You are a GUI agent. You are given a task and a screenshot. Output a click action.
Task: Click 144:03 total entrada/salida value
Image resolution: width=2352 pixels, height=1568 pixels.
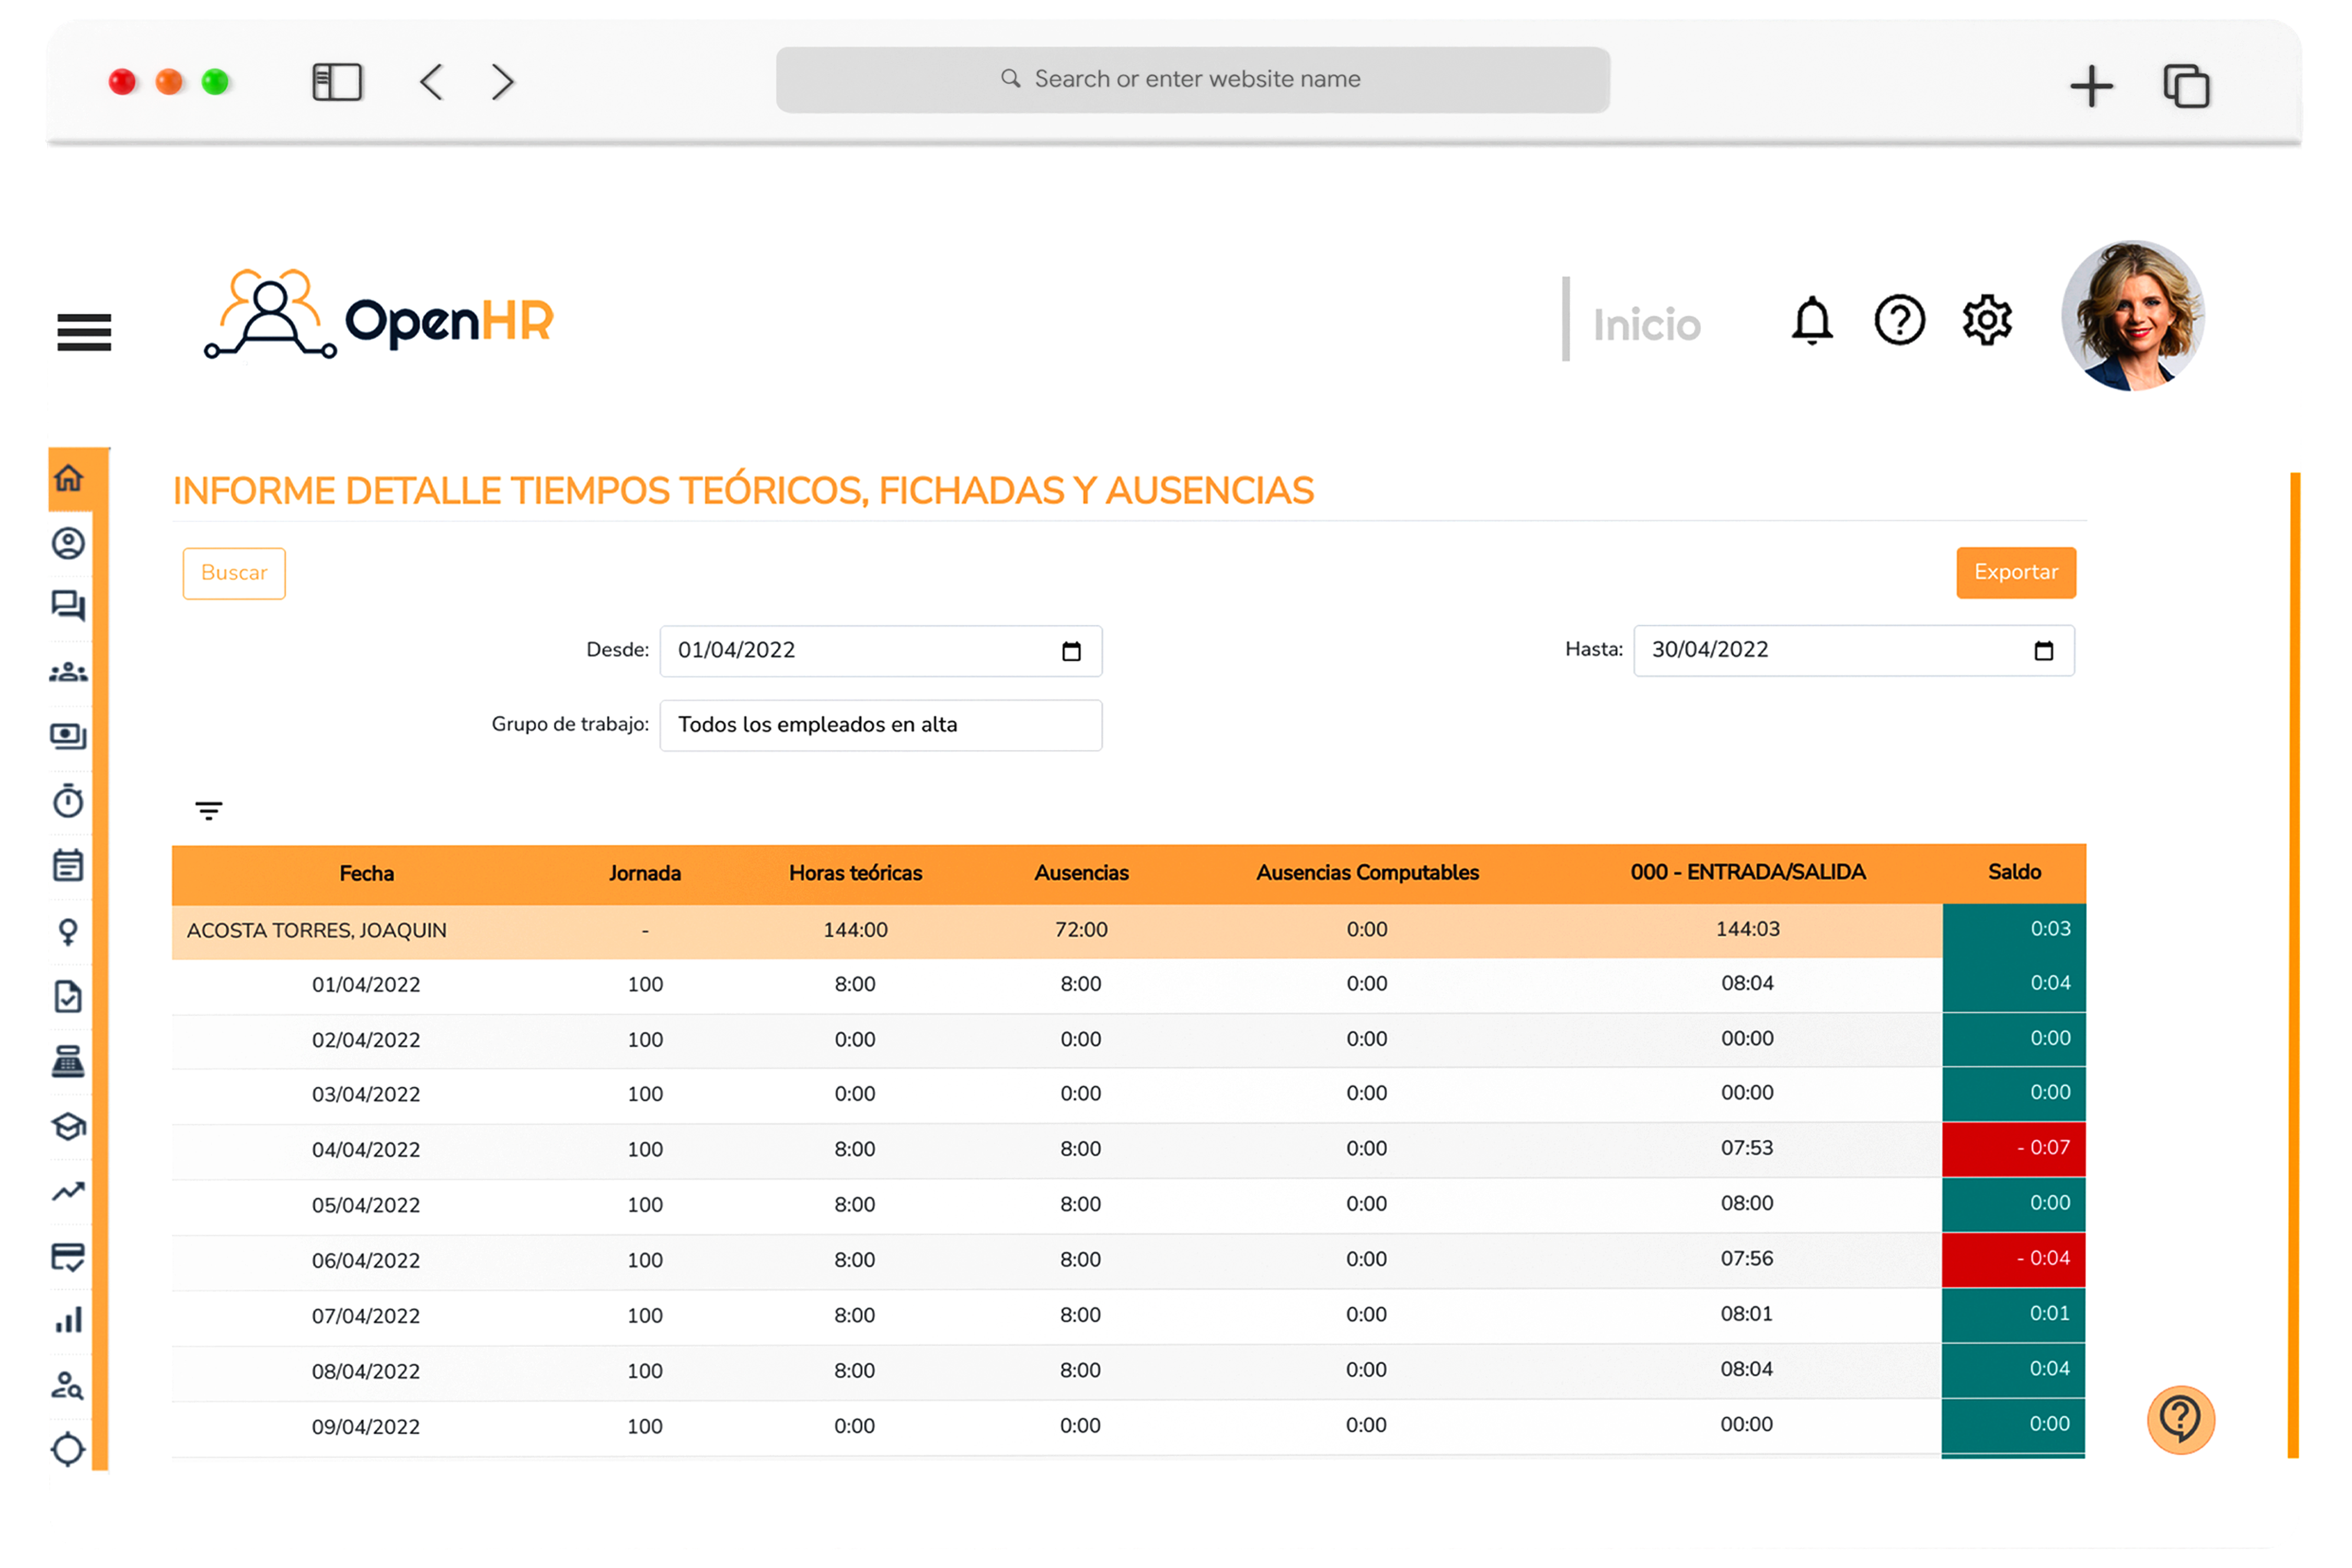[x=1747, y=929]
